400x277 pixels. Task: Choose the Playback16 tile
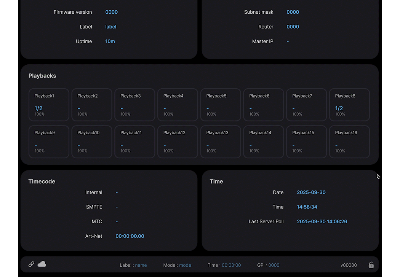tap(349, 142)
